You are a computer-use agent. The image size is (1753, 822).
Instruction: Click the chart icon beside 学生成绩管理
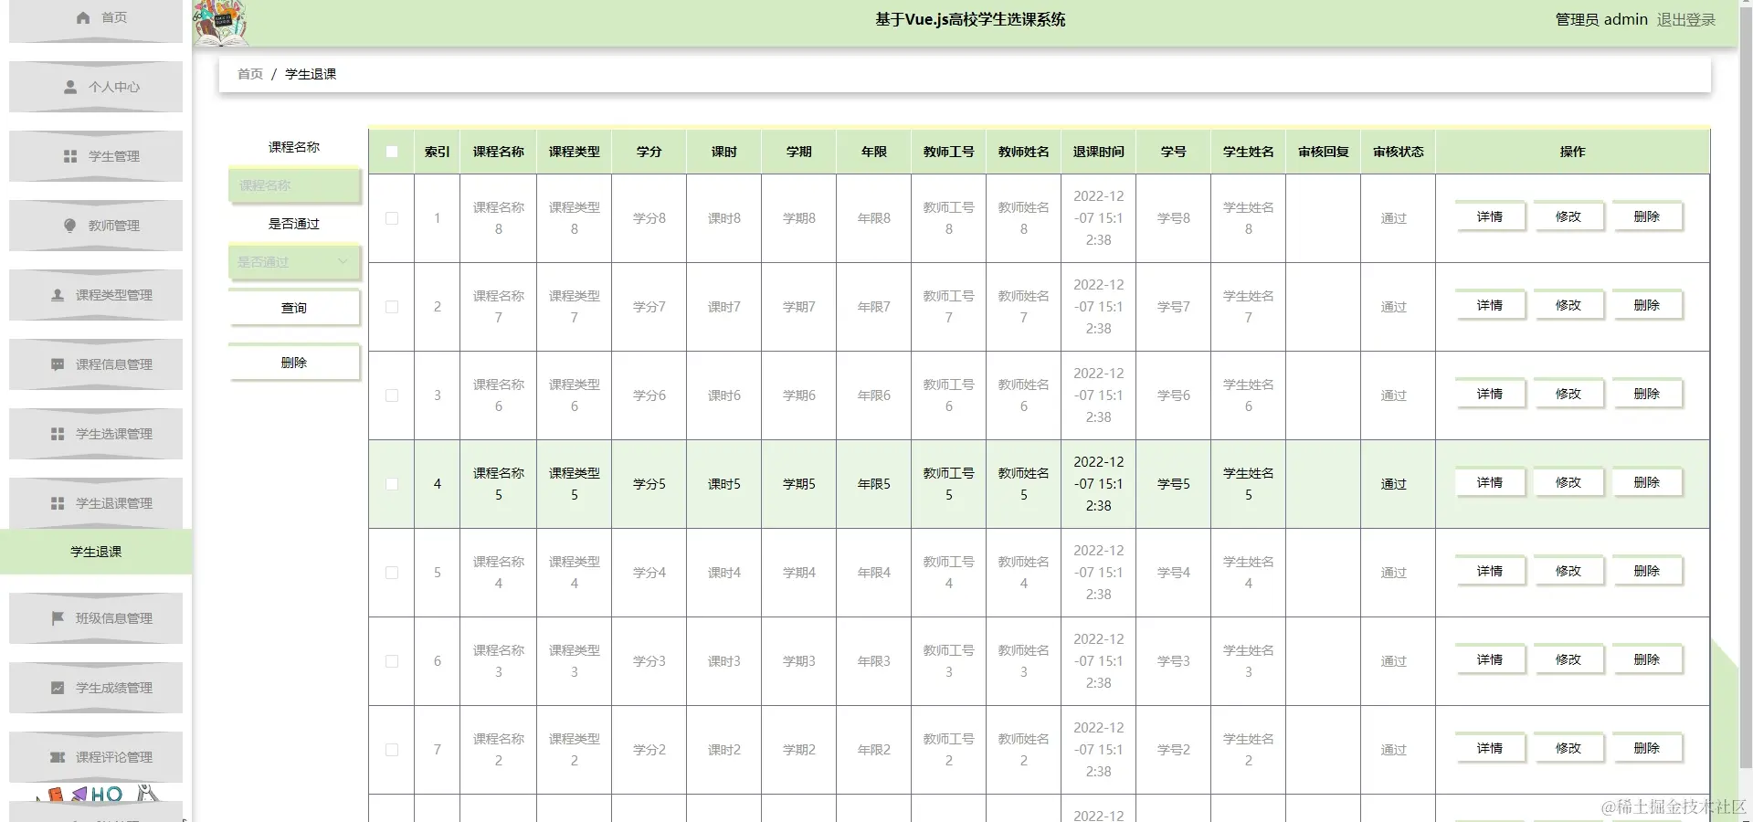pos(58,688)
